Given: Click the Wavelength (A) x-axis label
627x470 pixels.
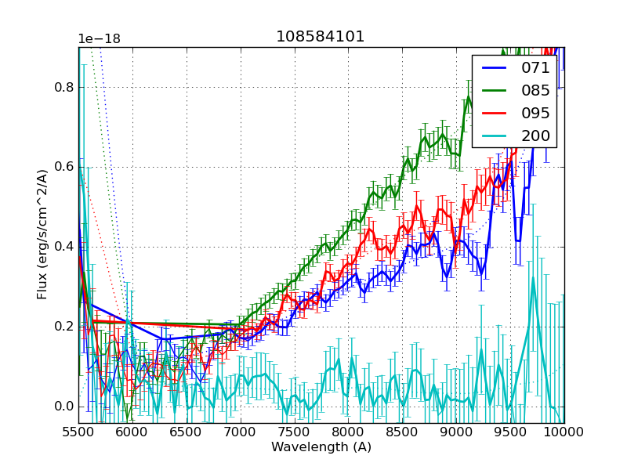Looking at the screenshot, I should [321, 447].
